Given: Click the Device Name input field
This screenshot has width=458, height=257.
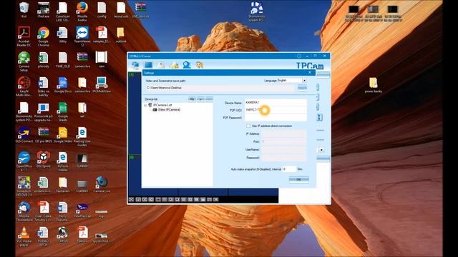Looking at the screenshot, I should pos(276,103).
